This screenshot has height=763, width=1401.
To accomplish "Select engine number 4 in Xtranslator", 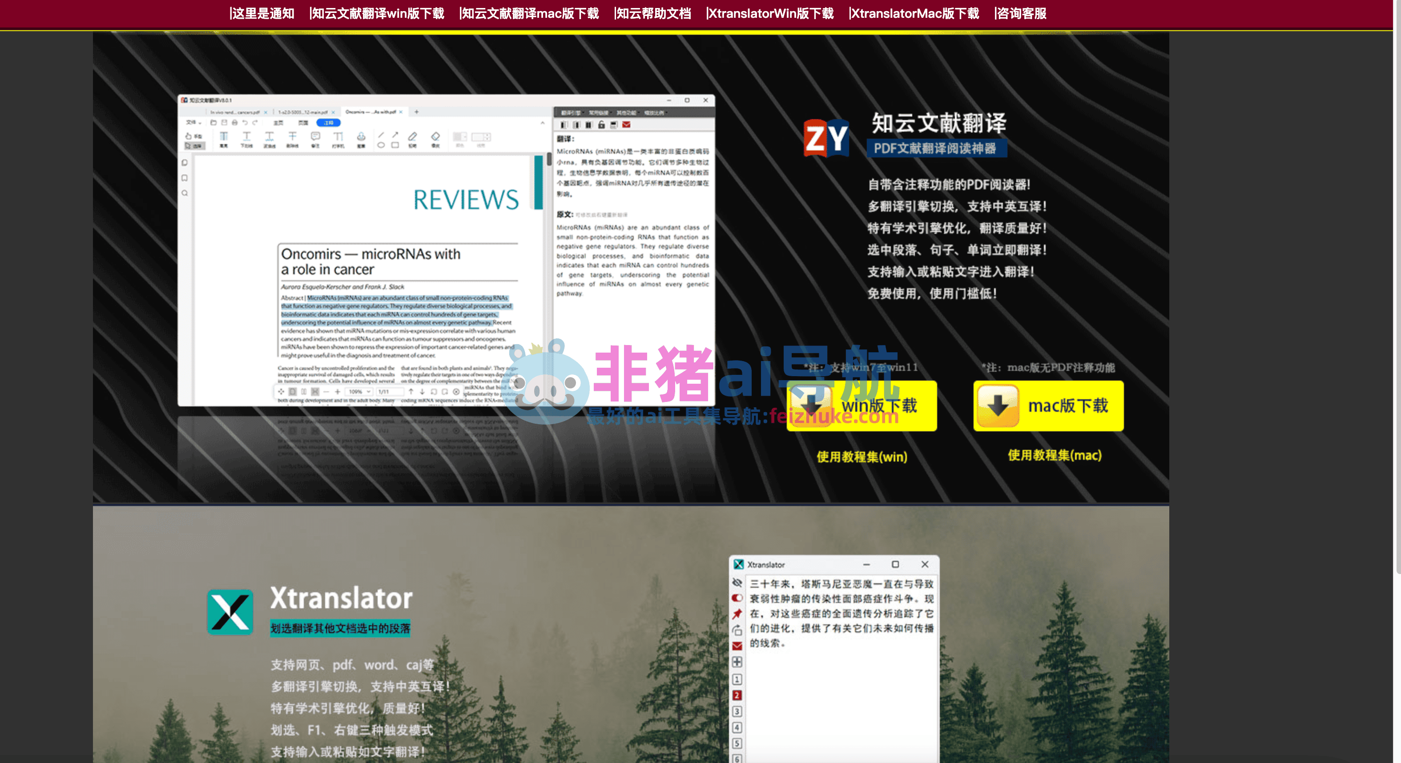I will point(737,727).
